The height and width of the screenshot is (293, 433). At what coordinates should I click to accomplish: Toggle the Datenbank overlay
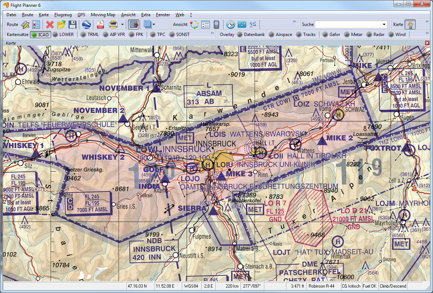click(251, 35)
